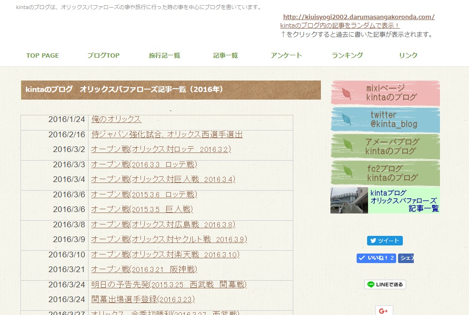
Task: Open オープン戦(オリックス対ヤクルト戦 2016.3.9) link
Action: 169,239
